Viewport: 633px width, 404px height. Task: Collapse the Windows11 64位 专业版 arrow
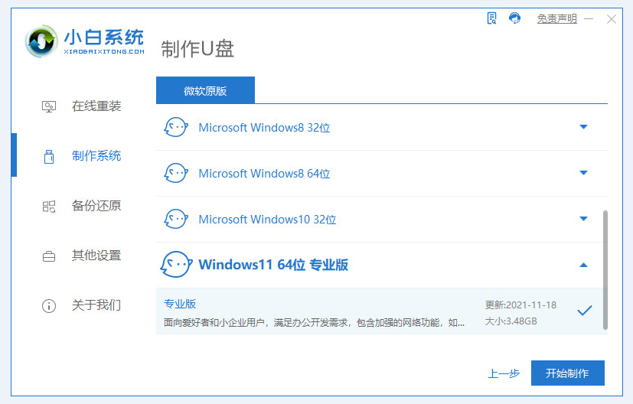point(583,265)
